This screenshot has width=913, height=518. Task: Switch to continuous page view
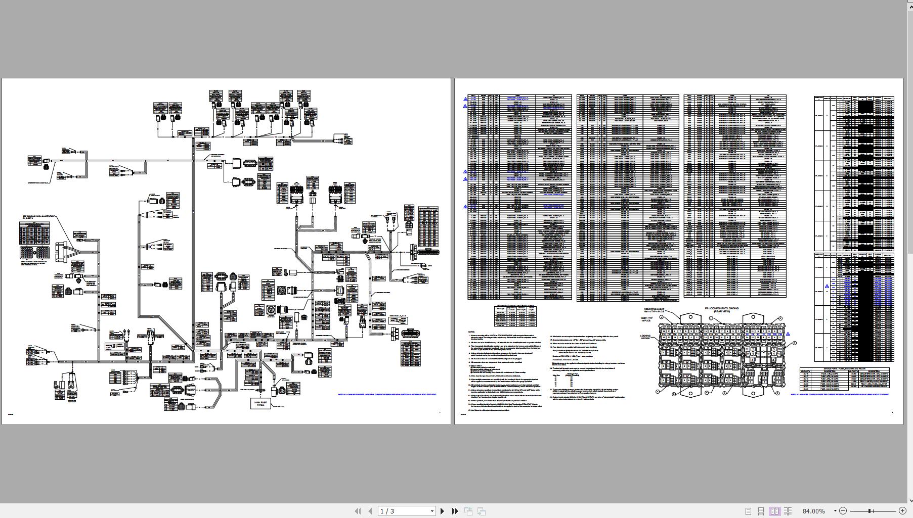click(761, 511)
